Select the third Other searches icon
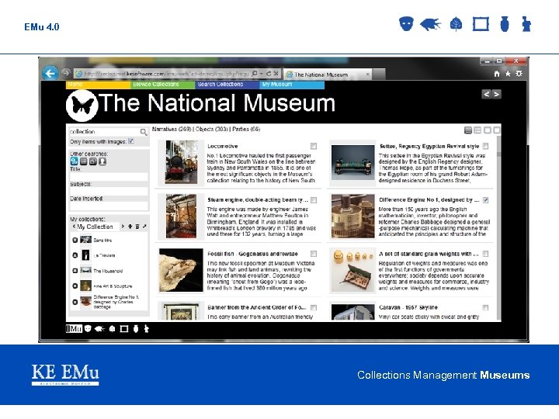 [92, 161]
